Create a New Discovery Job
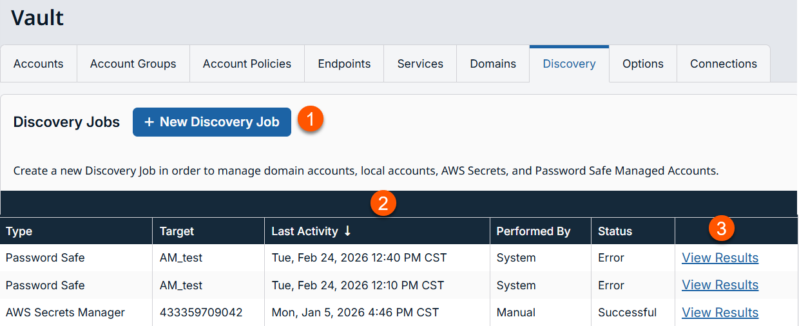This screenshot has height=326, width=799. pyautogui.click(x=212, y=122)
